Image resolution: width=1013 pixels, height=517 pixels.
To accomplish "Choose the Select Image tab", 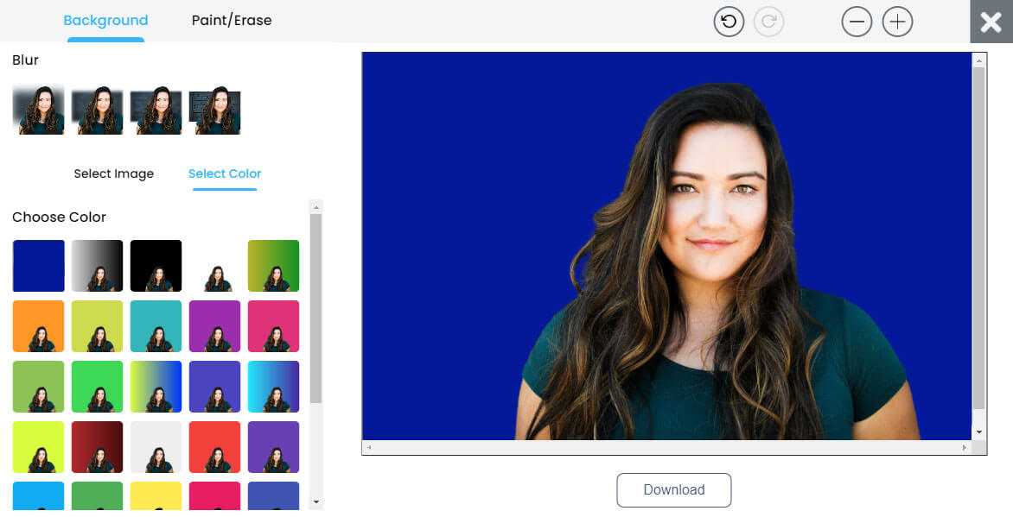I will 113,173.
